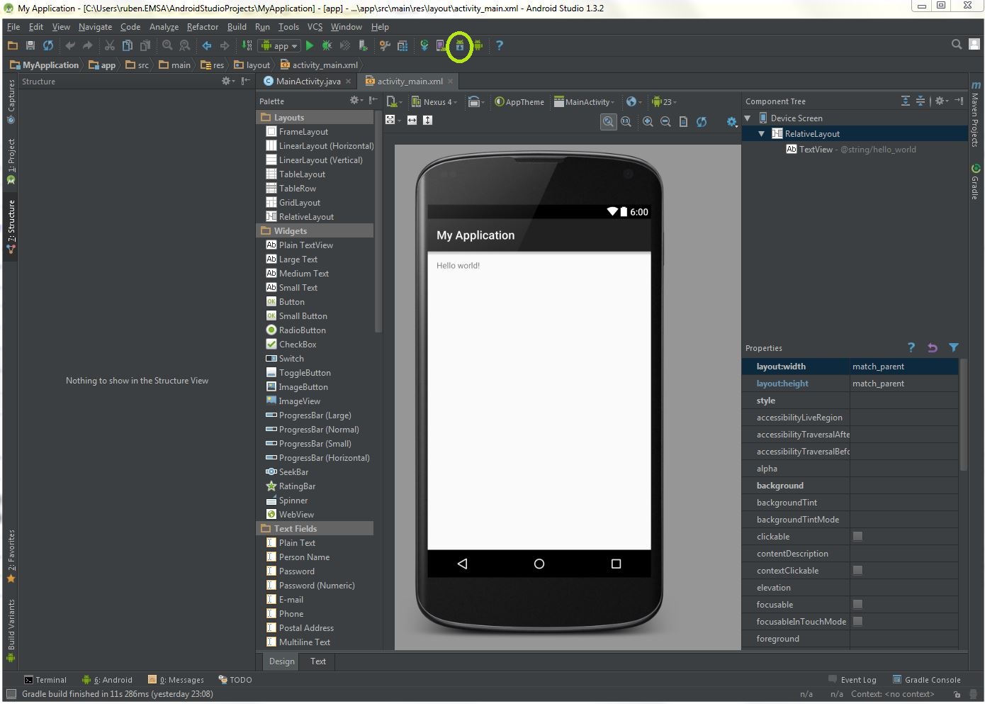Open the Android SDK Manager from the toolbar
Screen dimensions: 985x704
(459, 45)
